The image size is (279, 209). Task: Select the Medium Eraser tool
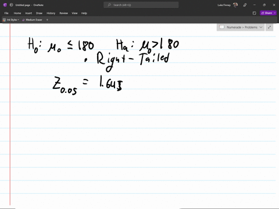point(32,20)
